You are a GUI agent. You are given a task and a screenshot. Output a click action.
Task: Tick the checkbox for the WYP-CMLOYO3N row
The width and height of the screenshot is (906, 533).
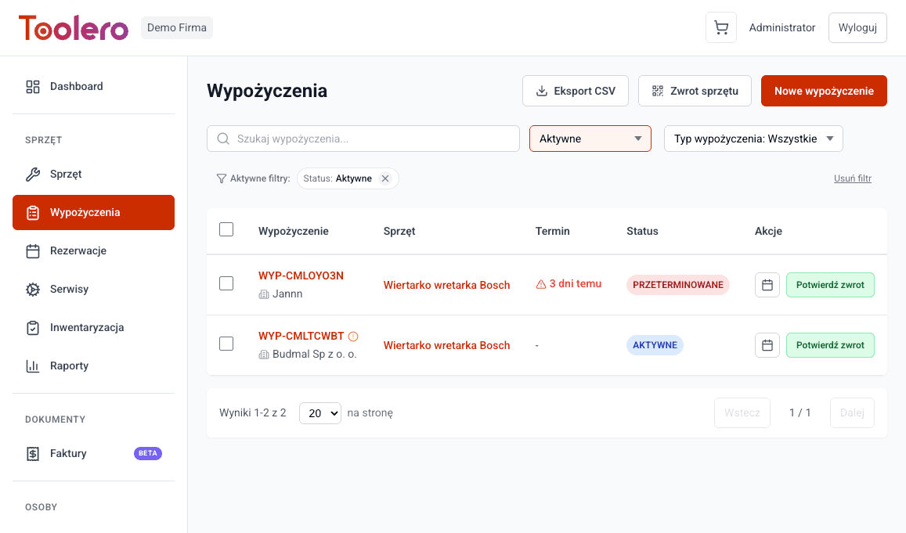226,283
